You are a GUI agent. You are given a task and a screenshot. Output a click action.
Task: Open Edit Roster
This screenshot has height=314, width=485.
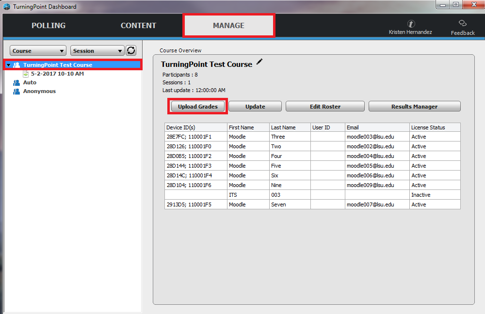tap(325, 106)
